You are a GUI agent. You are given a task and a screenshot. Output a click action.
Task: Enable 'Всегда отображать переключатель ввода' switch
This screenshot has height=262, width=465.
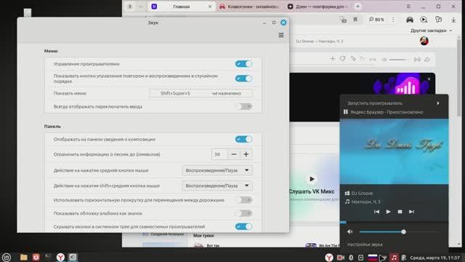click(244, 106)
